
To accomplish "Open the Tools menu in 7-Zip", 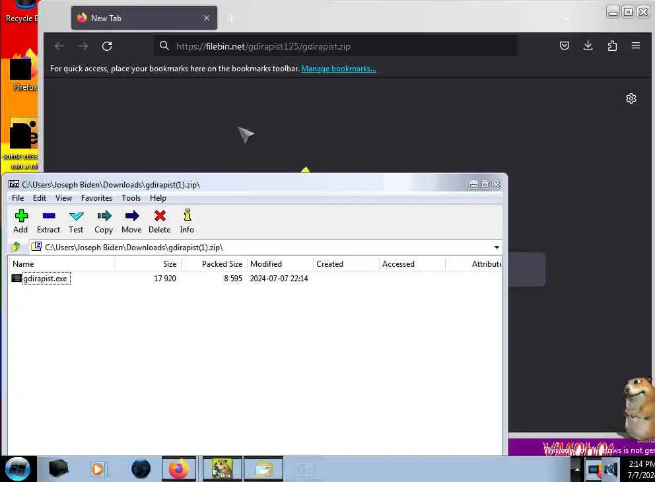I will pyautogui.click(x=131, y=198).
